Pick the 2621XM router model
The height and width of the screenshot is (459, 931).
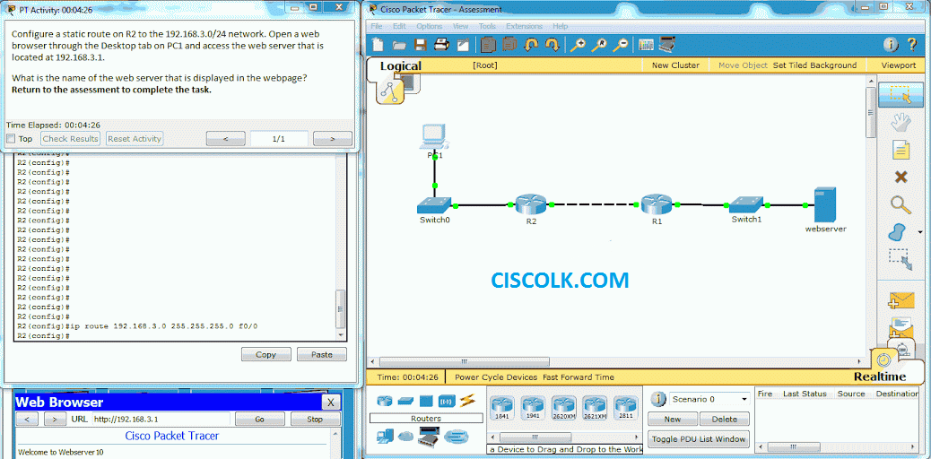coord(595,408)
